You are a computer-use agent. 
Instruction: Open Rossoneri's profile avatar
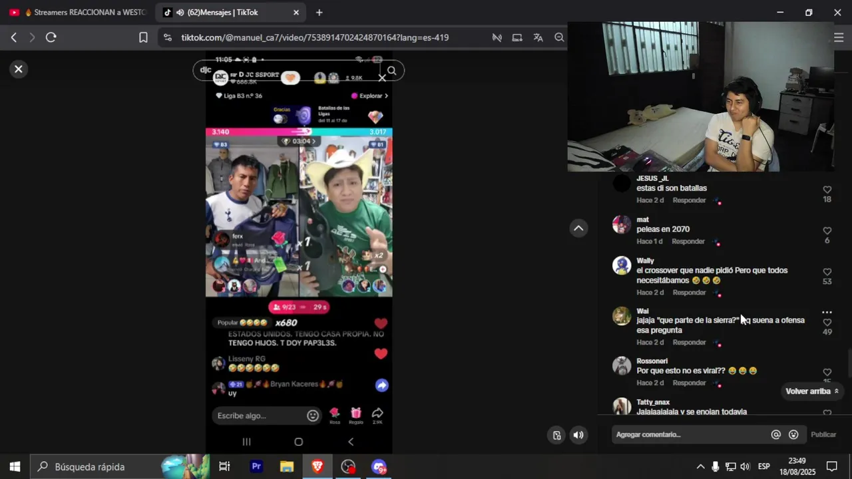coord(622,366)
